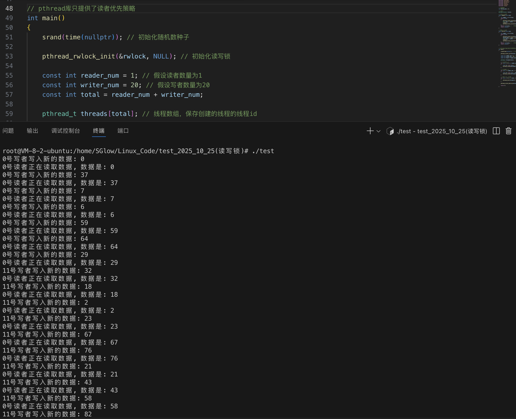The width and height of the screenshot is (516, 419).
Task: Select the active 终端 tab
Action: pos(99,131)
